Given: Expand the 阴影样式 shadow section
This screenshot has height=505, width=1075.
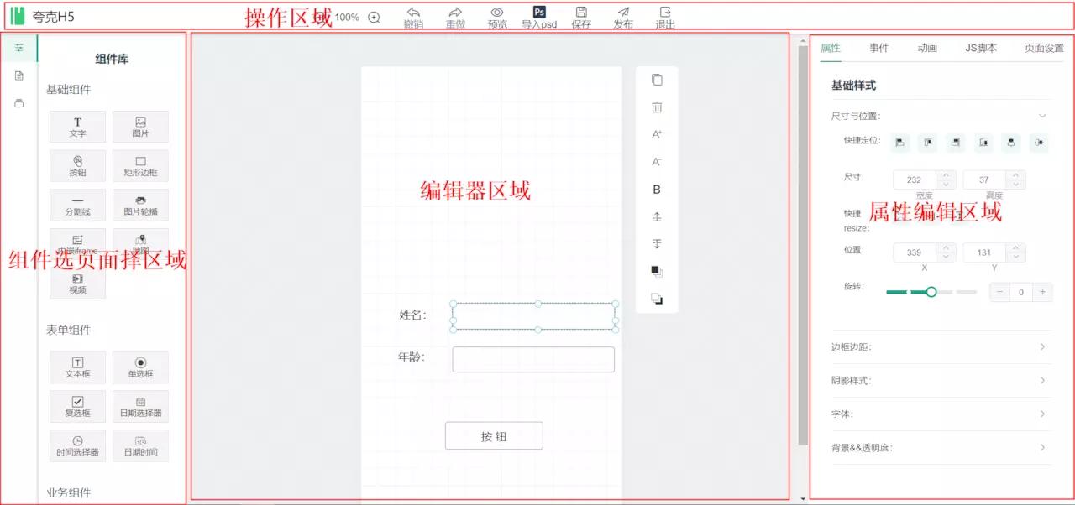Looking at the screenshot, I should (1041, 380).
